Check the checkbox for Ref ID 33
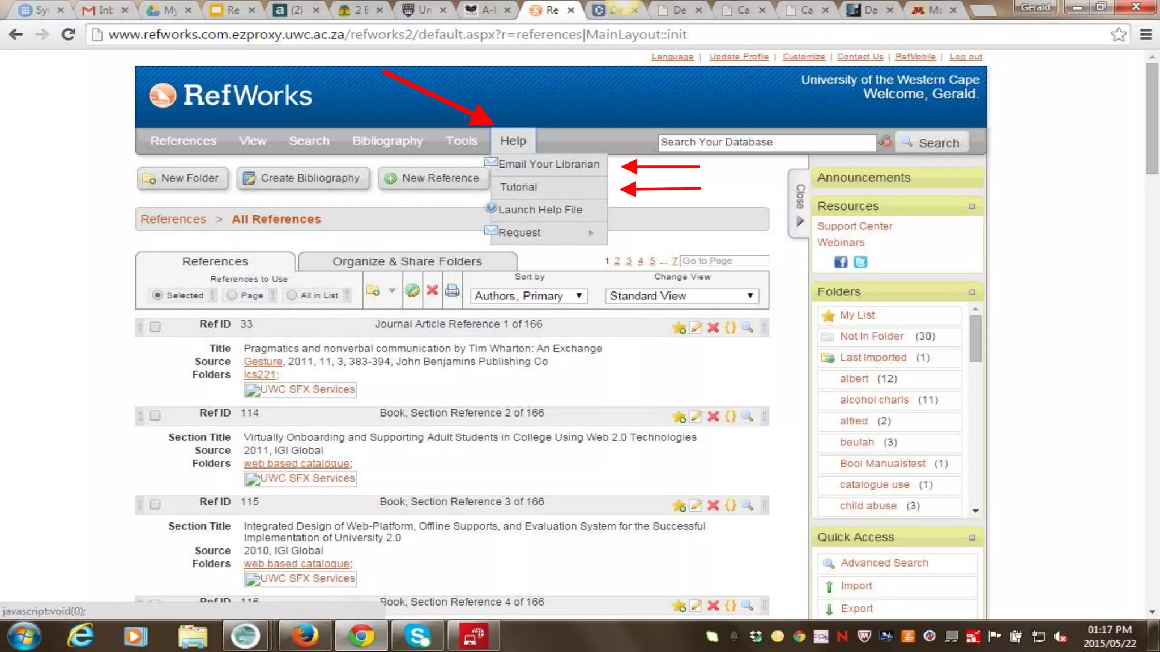Screen dimensions: 1160x652 [155, 327]
